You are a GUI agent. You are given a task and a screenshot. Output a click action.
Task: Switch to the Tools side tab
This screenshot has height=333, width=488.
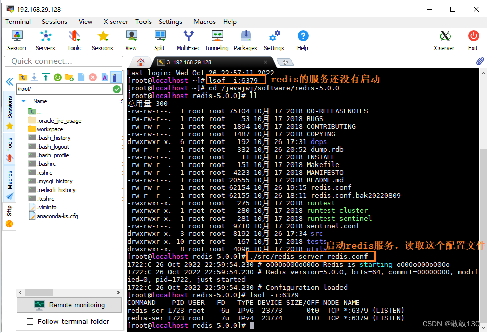10,149
